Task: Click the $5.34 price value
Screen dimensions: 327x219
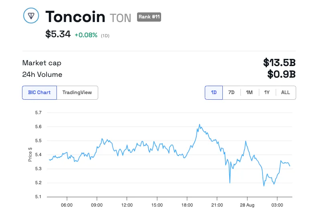Action: click(x=58, y=34)
